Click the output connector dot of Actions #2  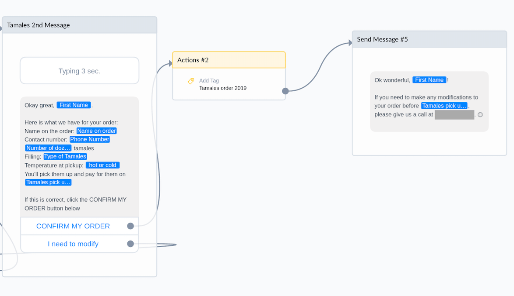(285, 91)
